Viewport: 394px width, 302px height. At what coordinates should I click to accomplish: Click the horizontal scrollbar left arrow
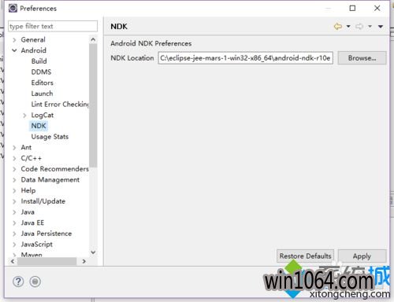click(13, 261)
